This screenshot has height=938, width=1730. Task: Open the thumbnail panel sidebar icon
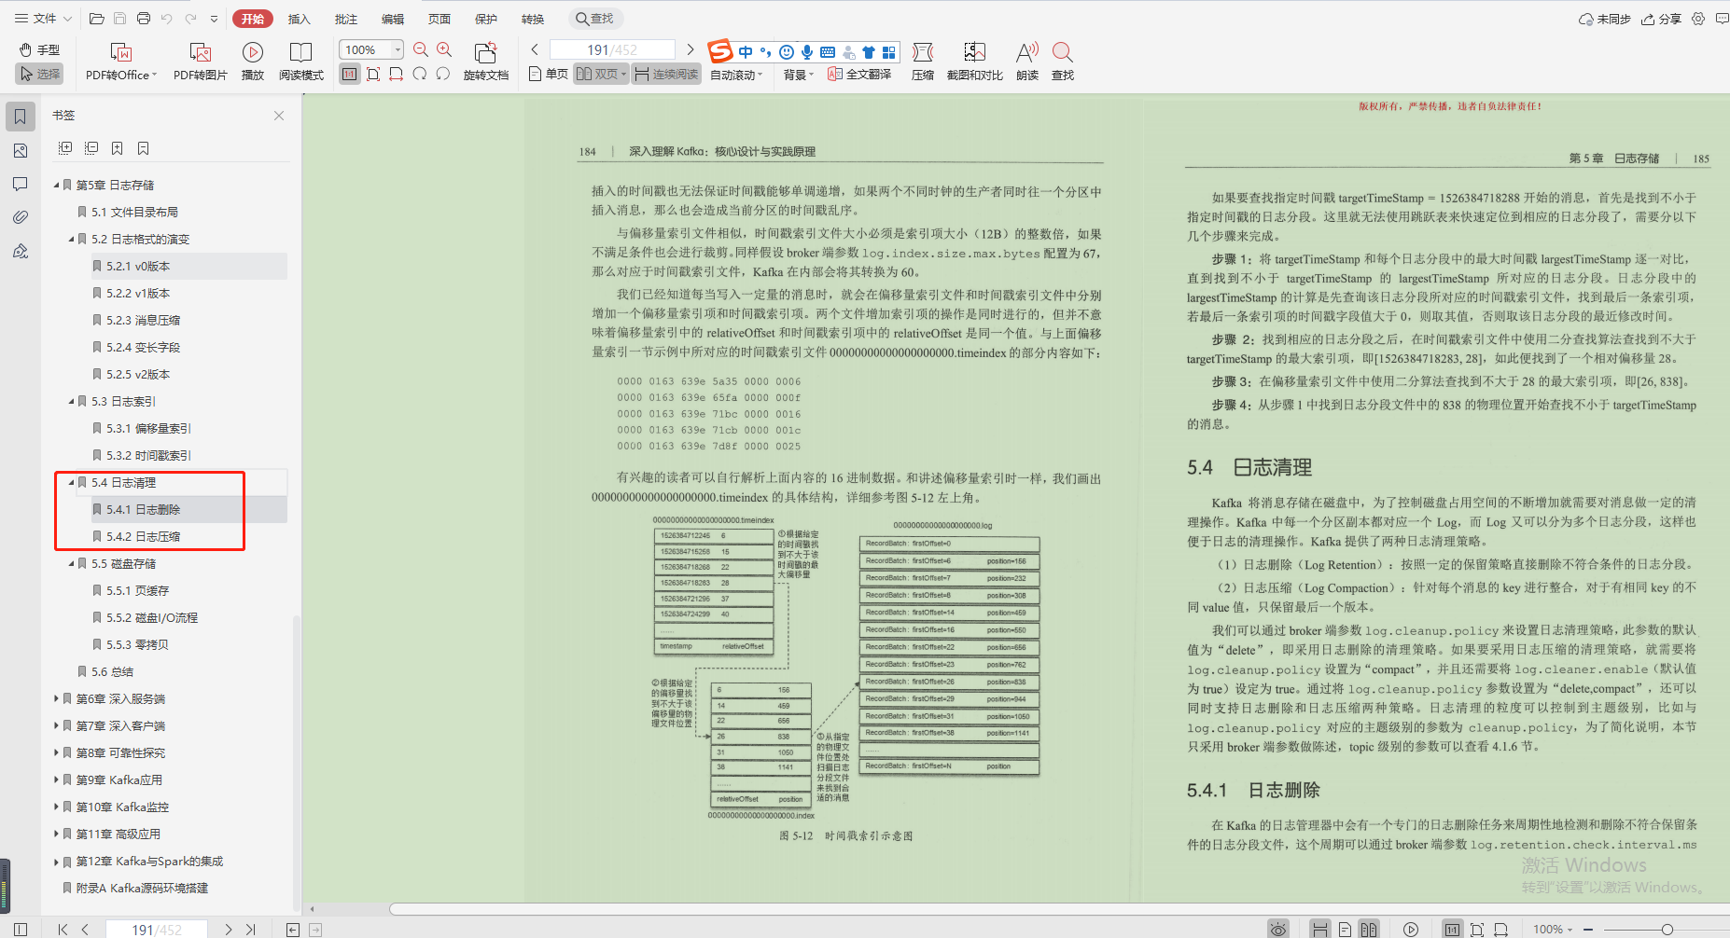[21, 150]
